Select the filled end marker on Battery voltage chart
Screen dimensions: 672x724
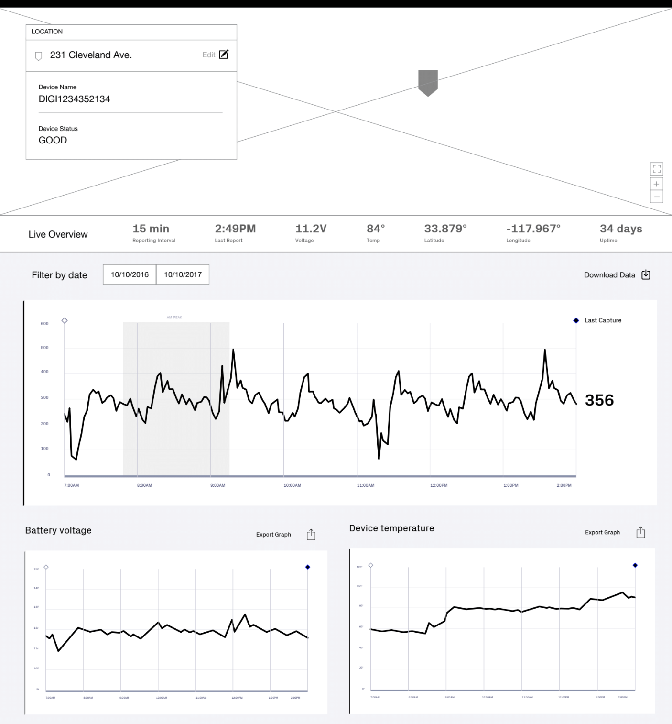click(x=308, y=567)
